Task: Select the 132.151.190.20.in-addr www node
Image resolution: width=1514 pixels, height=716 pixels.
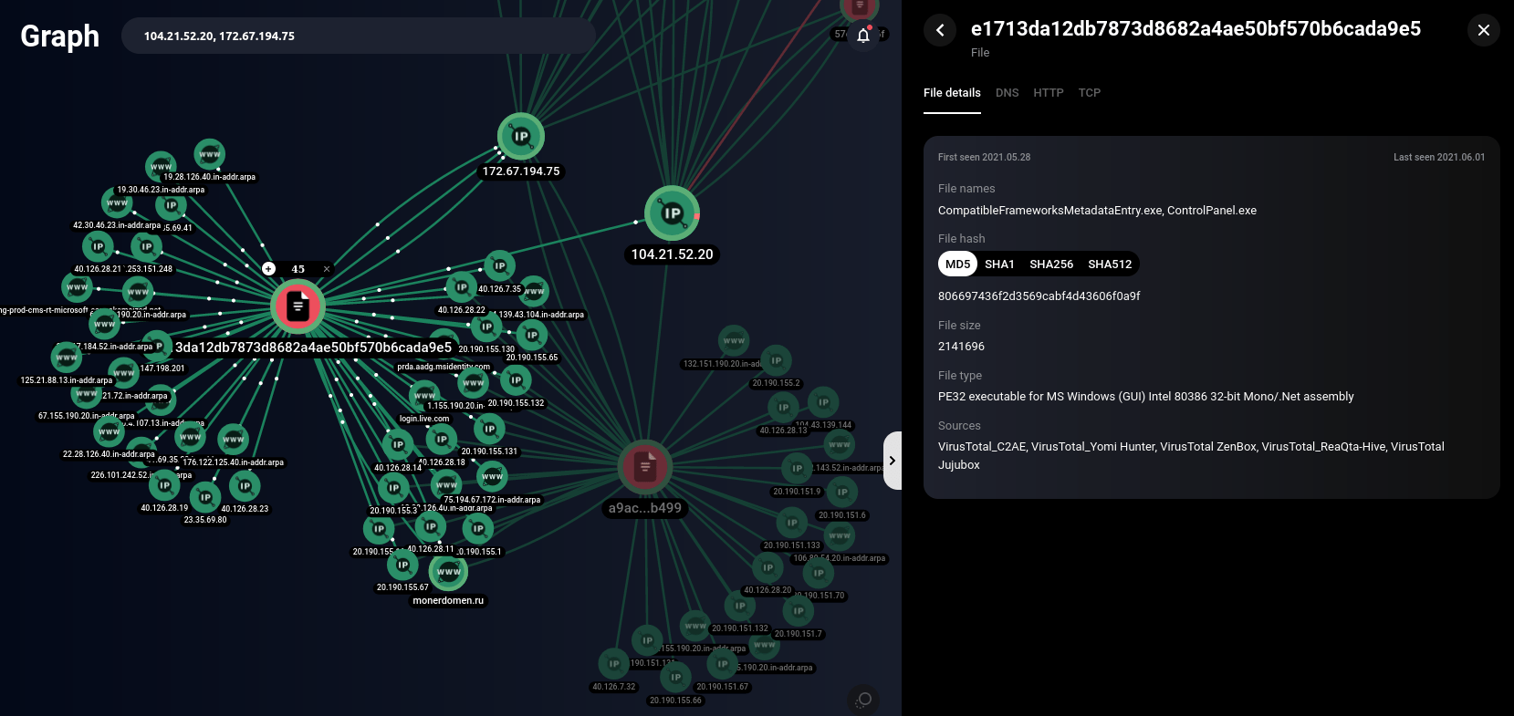Action: pos(734,340)
